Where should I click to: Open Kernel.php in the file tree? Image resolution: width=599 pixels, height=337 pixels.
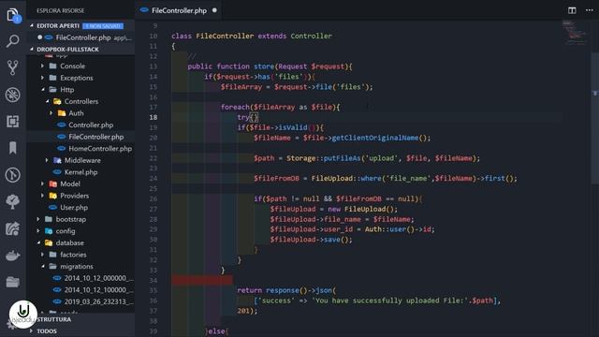coord(80,172)
